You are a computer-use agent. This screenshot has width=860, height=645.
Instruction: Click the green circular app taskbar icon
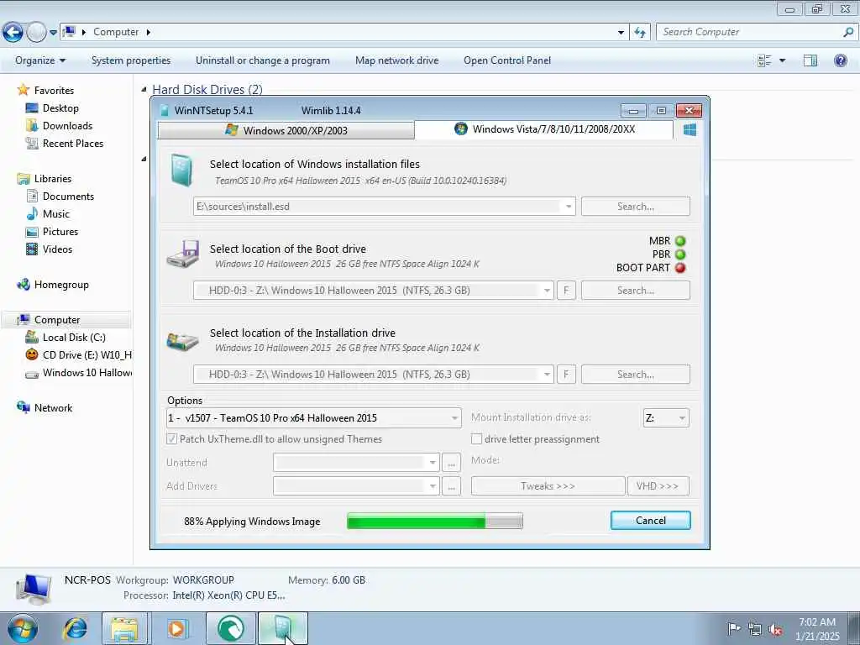(x=231, y=628)
